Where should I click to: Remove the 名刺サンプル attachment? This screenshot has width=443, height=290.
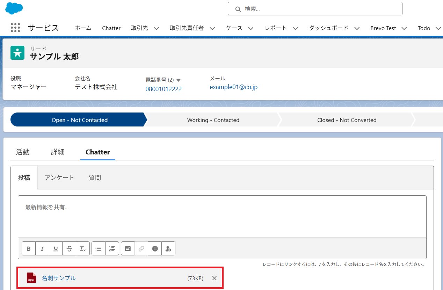[215, 278]
